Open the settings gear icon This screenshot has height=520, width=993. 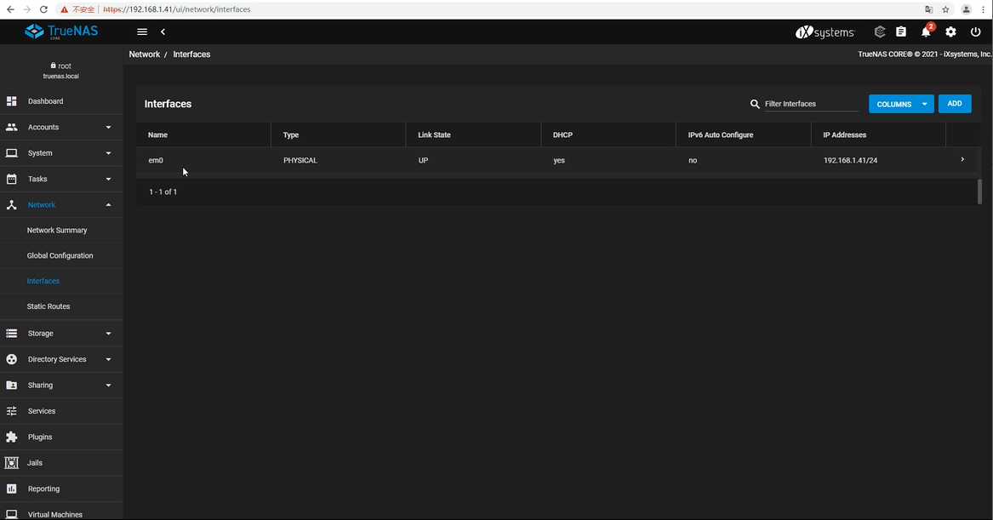pyautogui.click(x=950, y=31)
